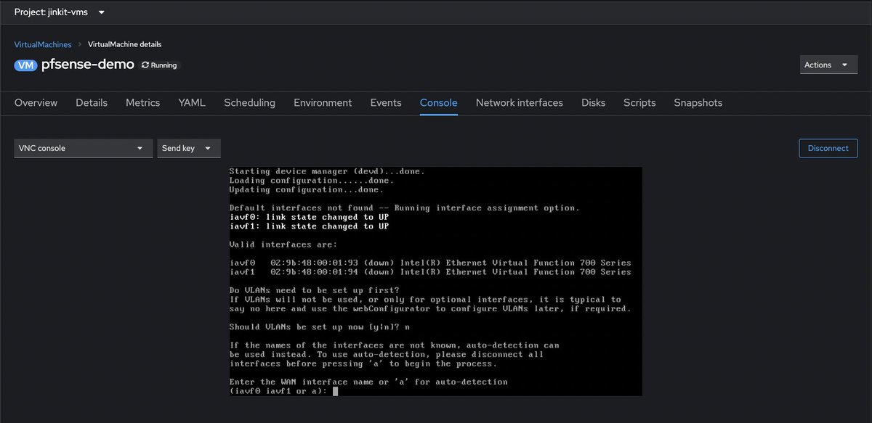Open the Send key dropdown
872x423 pixels.
[x=189, y=148]
